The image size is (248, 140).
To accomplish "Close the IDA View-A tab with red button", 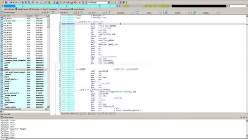I will coord(76,13).
